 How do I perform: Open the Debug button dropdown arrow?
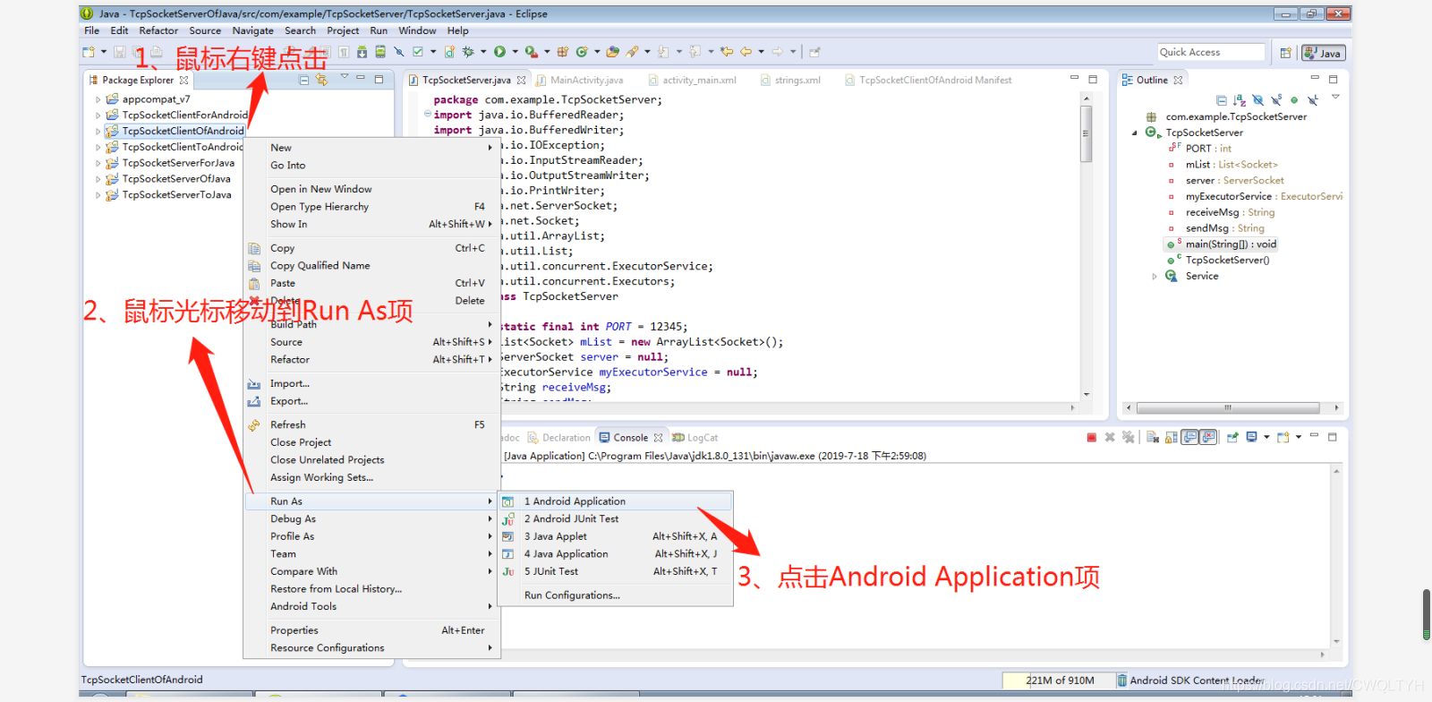pos(483,52)
